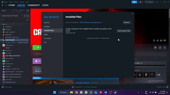Screen dimensions: 170x95
Task: Click the Steam icon in the taskbar
Action: point(115,92)
